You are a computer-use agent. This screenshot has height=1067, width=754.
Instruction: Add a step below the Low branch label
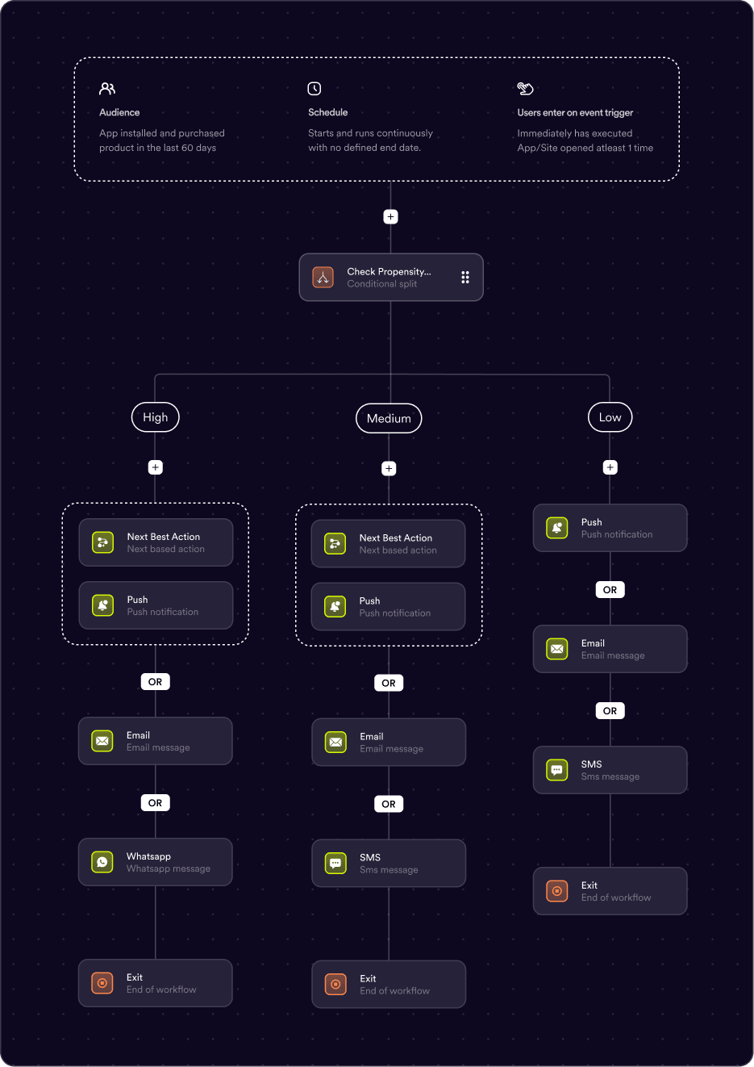click(610, 467)
